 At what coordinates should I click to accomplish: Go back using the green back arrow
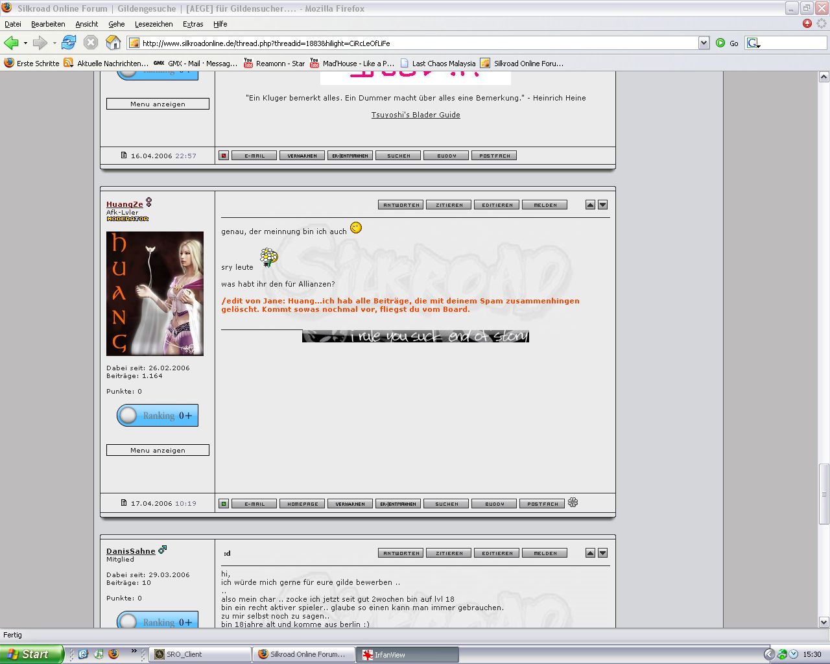pyautogui.click(x=11, y=43)
